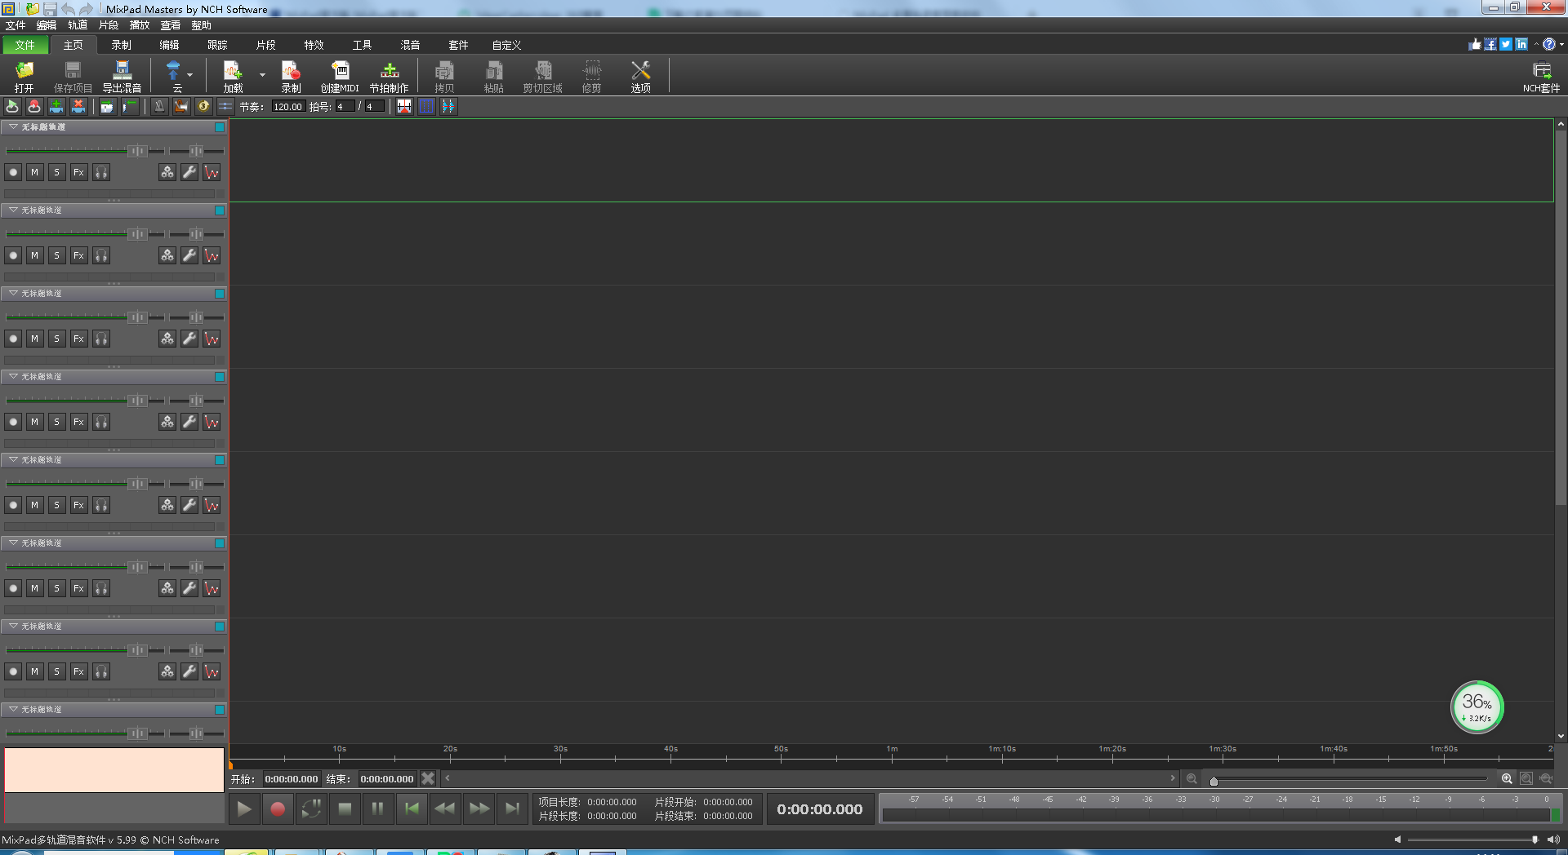Collapse the first track using its triangle

13,127
